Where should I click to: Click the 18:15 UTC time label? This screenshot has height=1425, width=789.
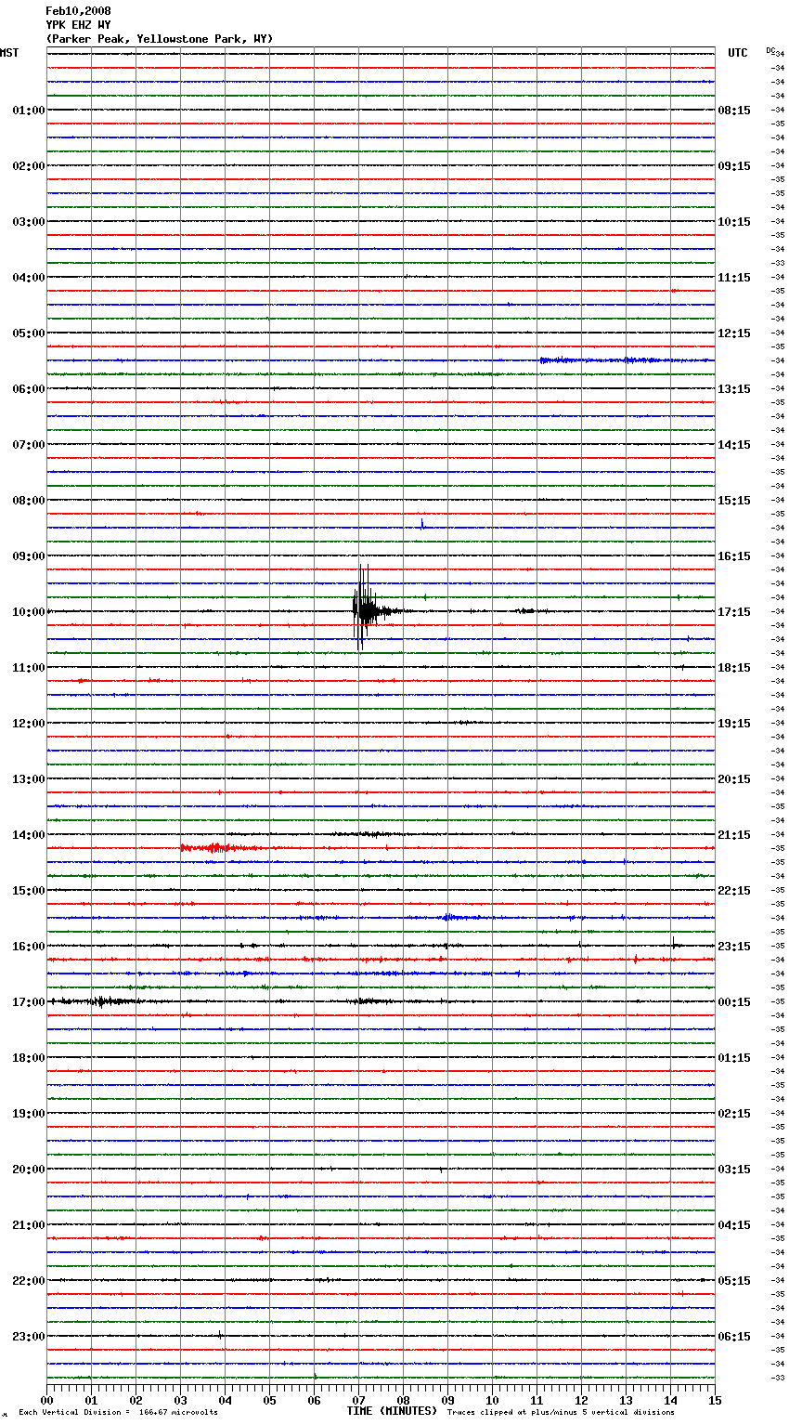pos(734,667)
